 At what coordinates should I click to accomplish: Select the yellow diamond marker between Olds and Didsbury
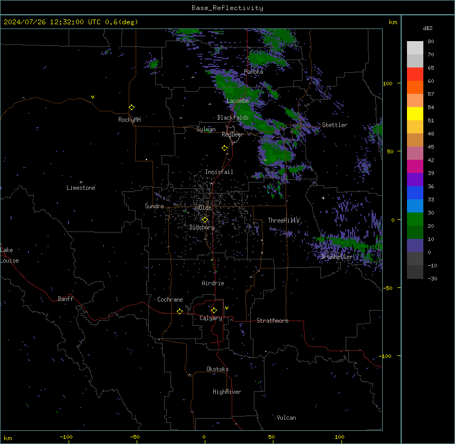(x=205, y=220)
